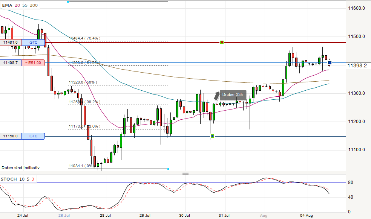This screenshot has height=219, width=371.
Task: Click the blue square current price marker
Action: (x=330, y=63)
